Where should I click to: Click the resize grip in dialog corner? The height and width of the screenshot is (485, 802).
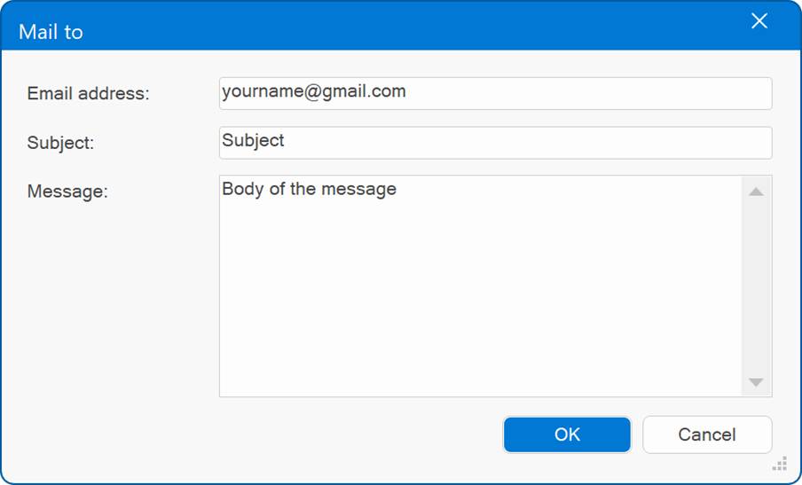click(x=780, y=464)
